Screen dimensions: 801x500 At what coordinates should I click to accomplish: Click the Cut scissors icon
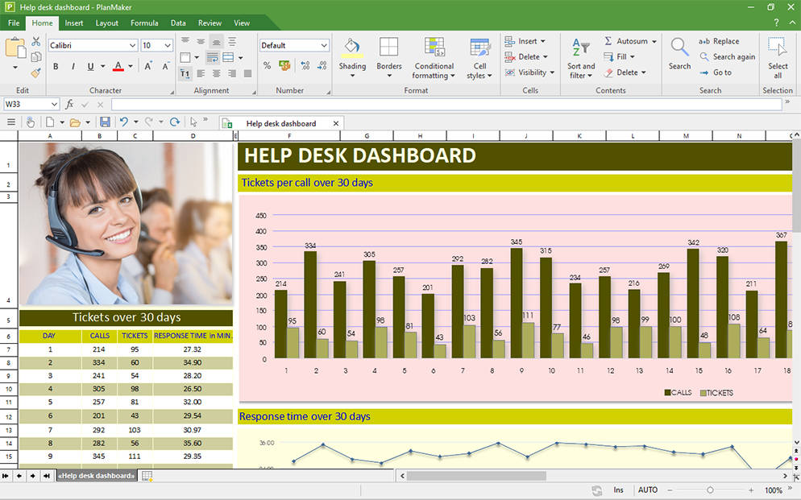36,41
